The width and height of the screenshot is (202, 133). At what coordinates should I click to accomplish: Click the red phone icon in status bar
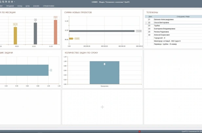point(139,131)
